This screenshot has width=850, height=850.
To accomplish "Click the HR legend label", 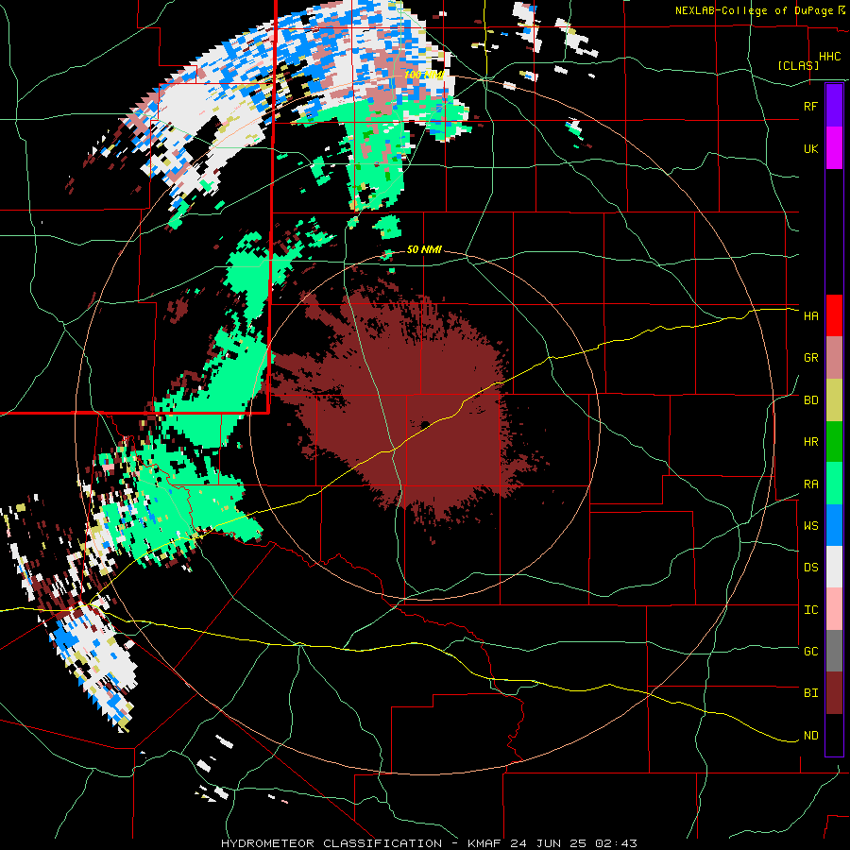I will click(810, 442).
